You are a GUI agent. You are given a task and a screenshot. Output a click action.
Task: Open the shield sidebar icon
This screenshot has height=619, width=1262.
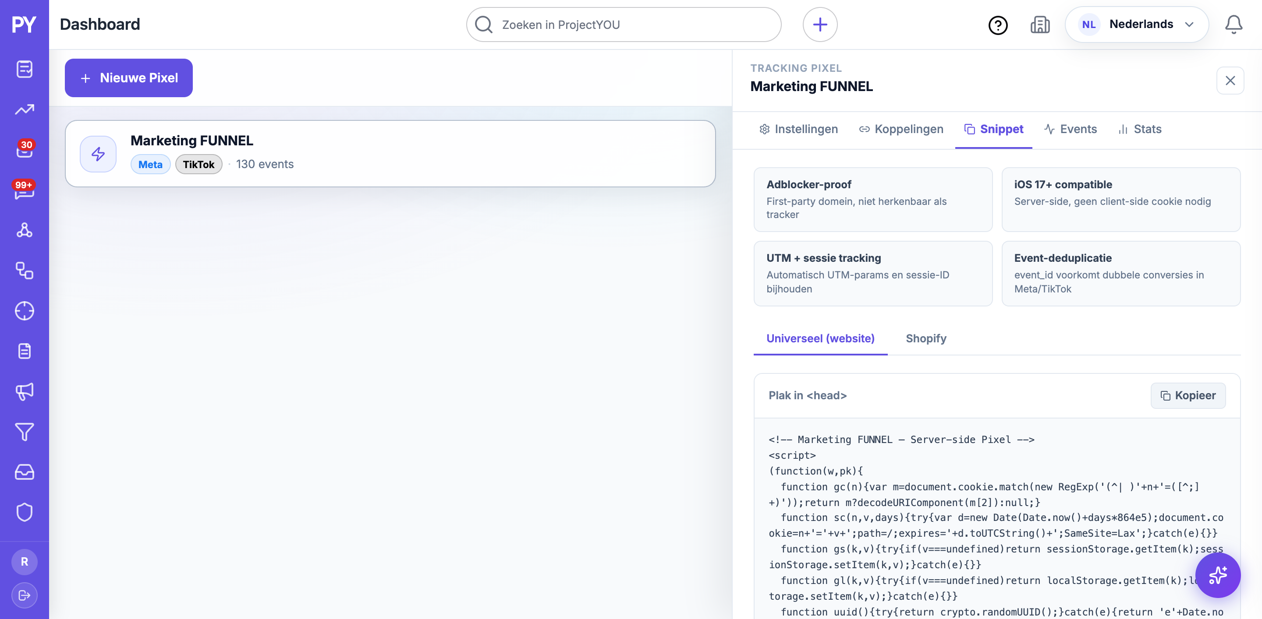point(25,512)
